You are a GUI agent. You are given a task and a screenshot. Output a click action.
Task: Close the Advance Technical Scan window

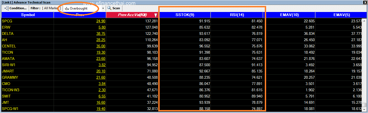pos(365,2)
